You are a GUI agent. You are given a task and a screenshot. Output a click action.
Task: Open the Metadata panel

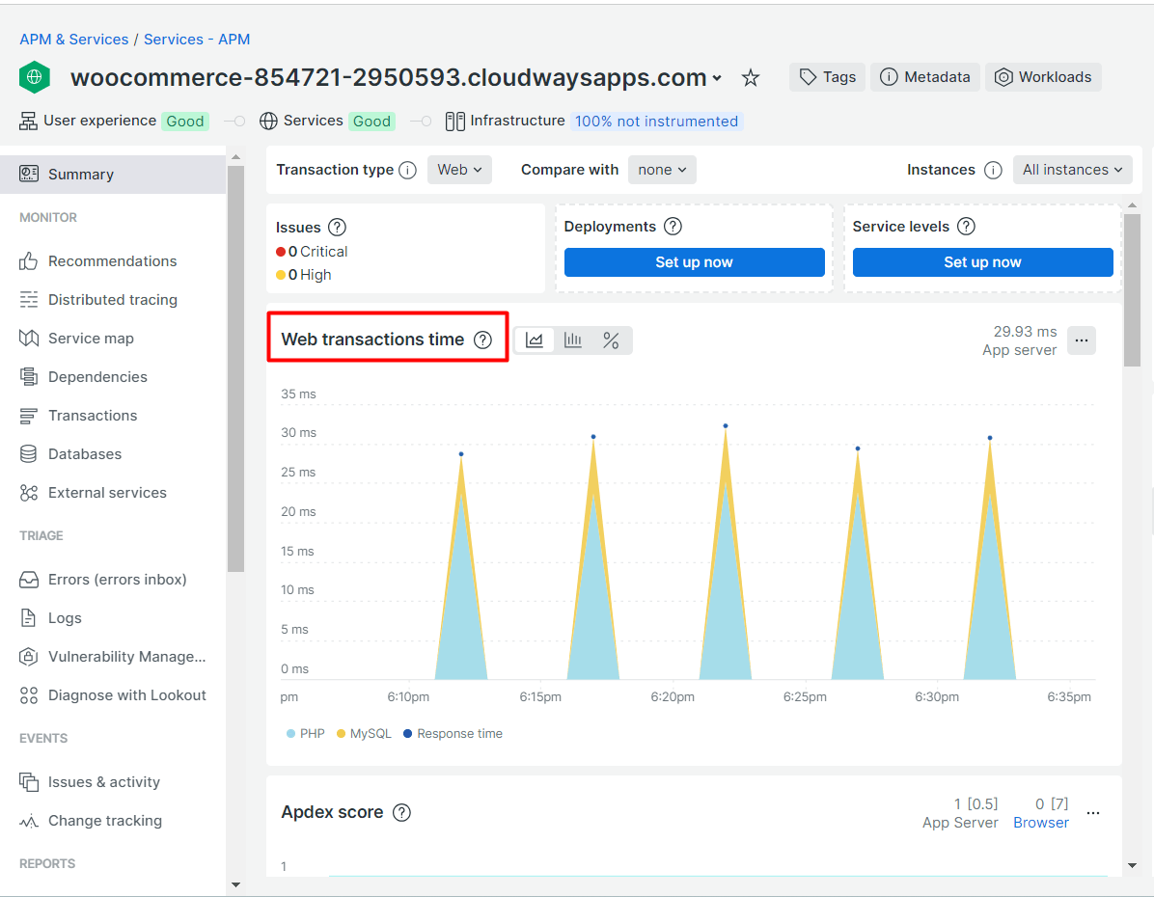click(925, 77)
